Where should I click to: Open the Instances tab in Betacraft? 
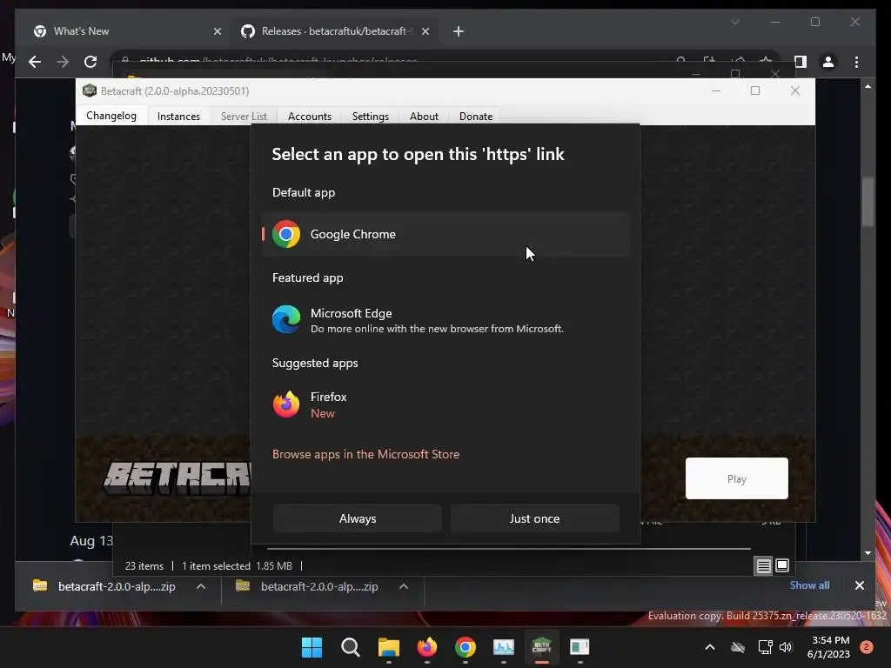click(x=178, y=116)
